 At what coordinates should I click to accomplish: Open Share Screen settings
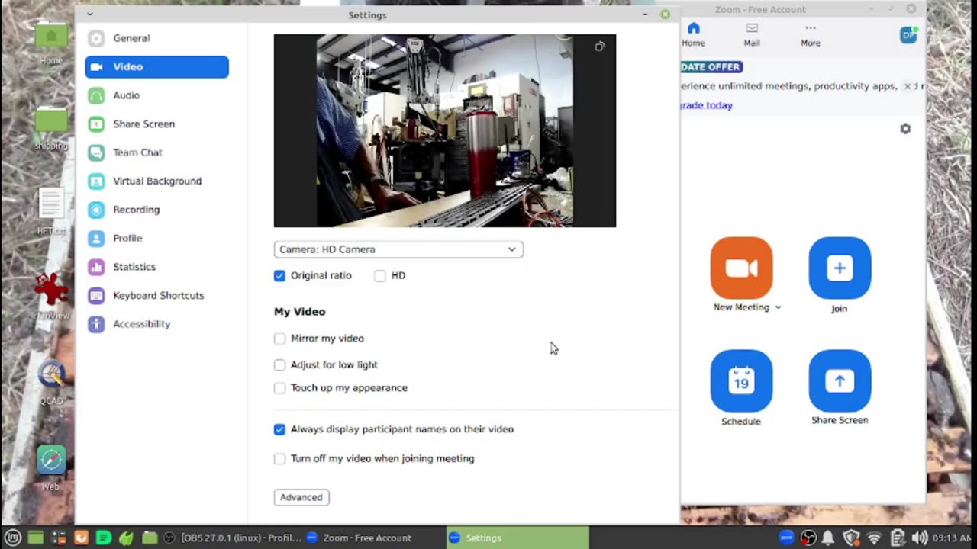pyautogui.click(x=156, y=124)
